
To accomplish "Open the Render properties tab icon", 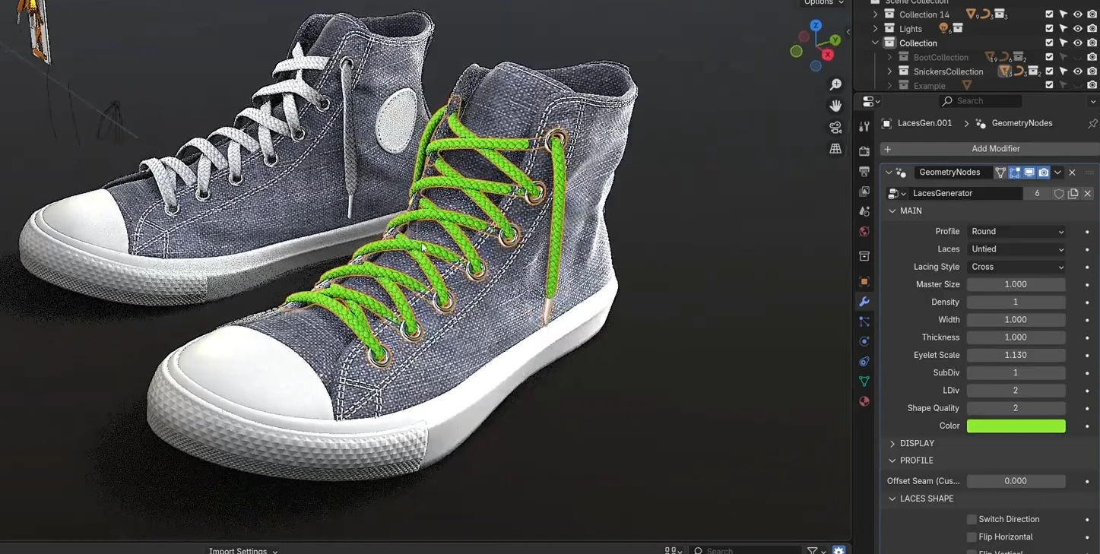I will pos(864,151).
